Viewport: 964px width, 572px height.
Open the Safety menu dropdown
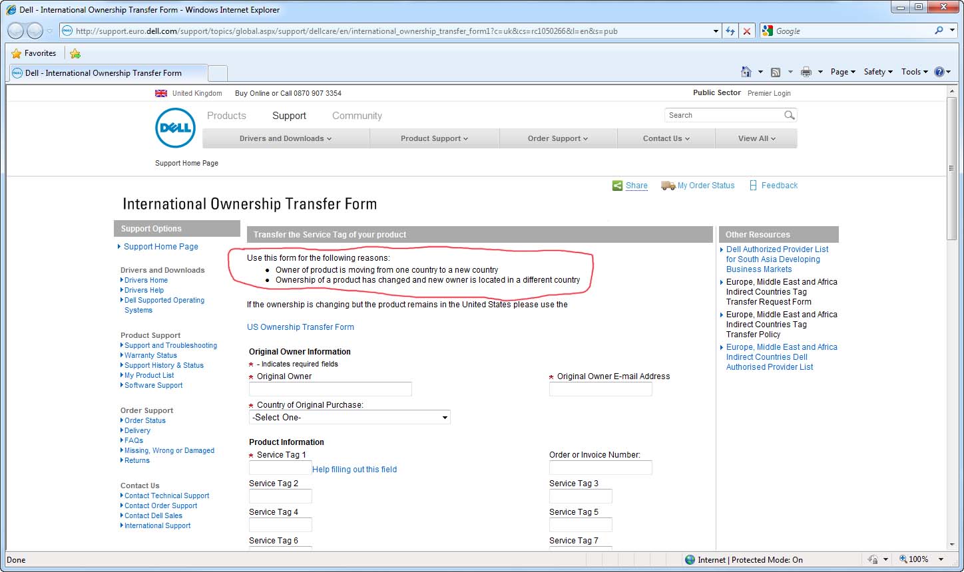pyautogui.click(x=878, y=72)
